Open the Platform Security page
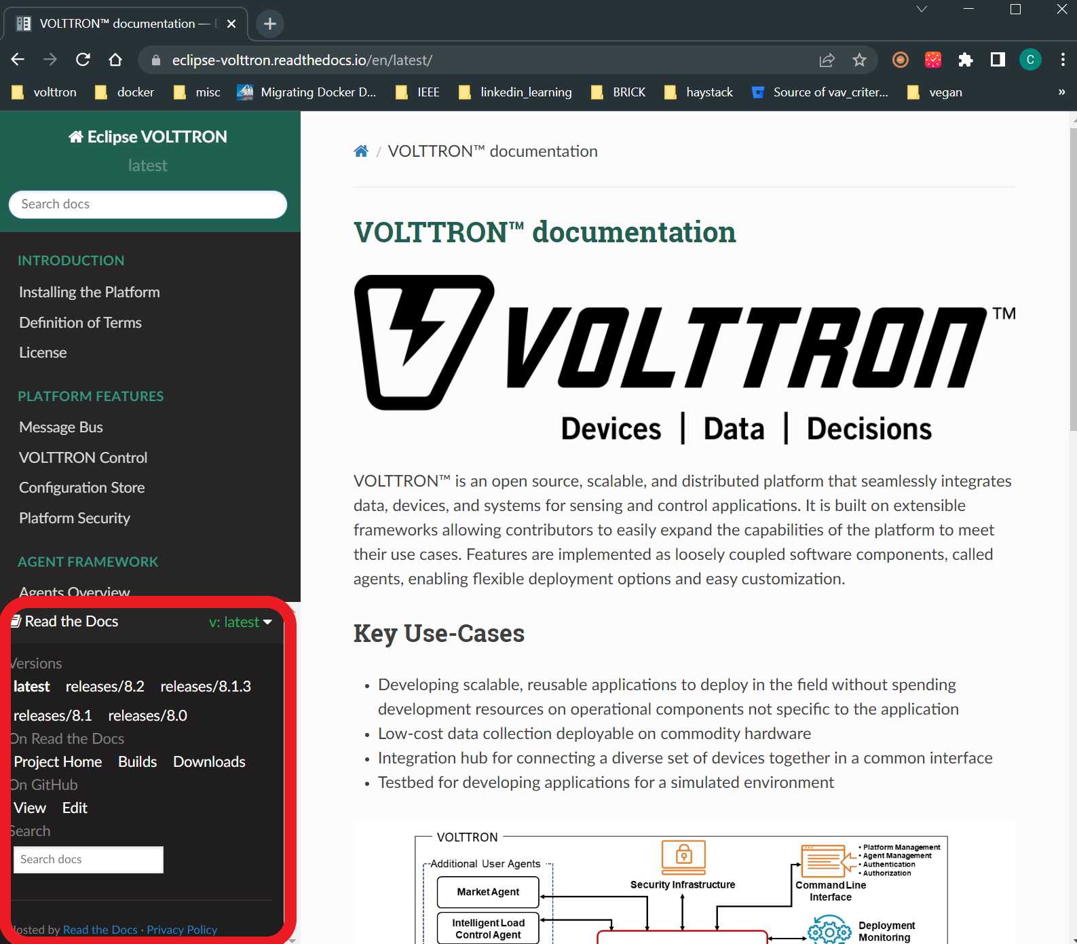Screen dimensions: 1077x944 (x=75, y=518)
